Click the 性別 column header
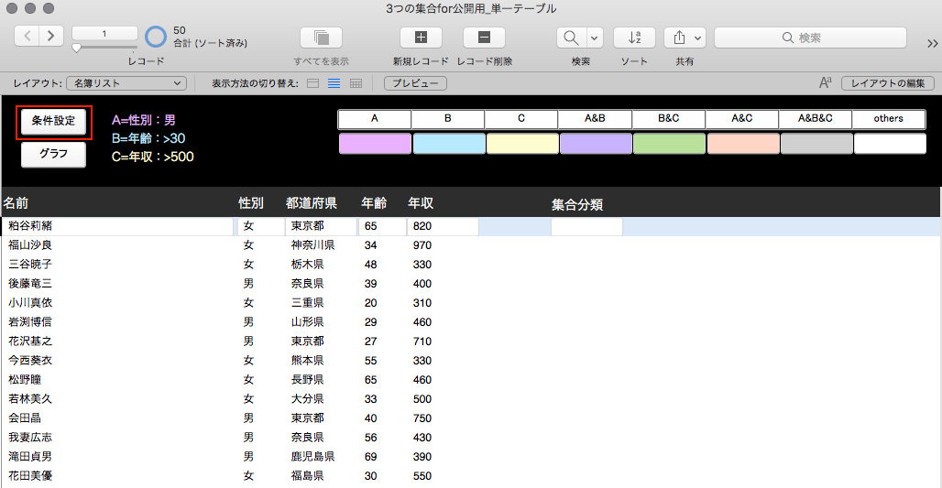Screen dimensions: 942x488 pos(251,203)
